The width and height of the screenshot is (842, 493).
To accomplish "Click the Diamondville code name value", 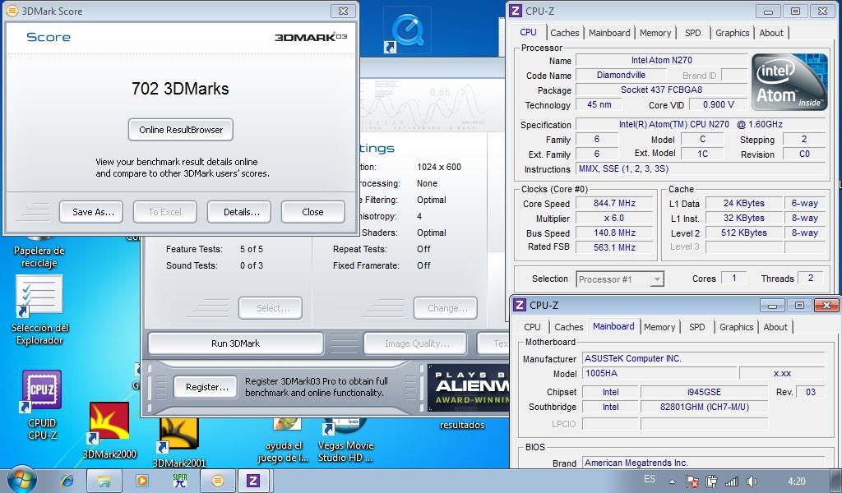I will click(621, 75).
